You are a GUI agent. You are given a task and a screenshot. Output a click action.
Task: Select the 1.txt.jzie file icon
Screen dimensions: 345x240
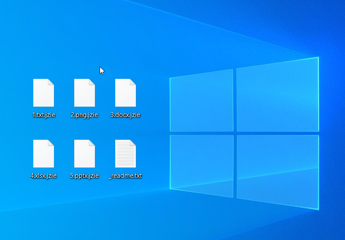tap(44, 93)
